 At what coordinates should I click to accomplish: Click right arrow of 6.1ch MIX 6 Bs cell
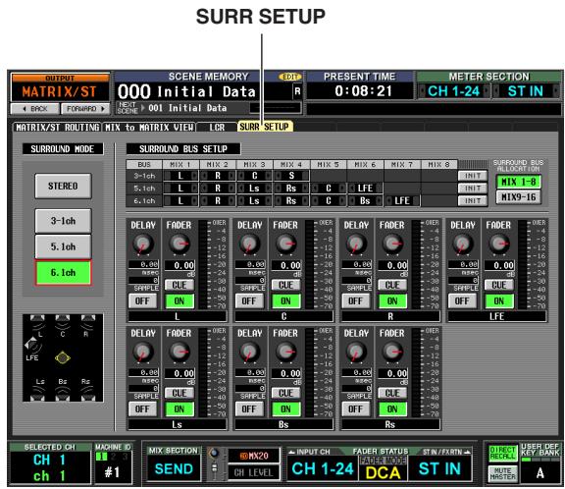pyautogui.click(x=380, y=201)
